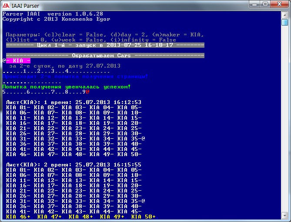Click '(i)infinity = False' parameter text
The image size is (291, 222).
[143, 40]
